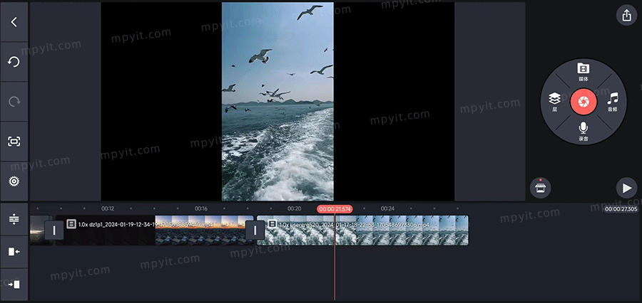Viewport: 642px width, 303px height.
Task: Capture the current frame
Action: pos(14,142)
